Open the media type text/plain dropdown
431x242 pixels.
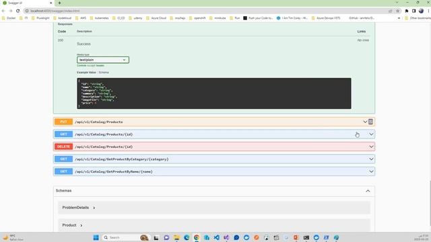pos(103,60)
